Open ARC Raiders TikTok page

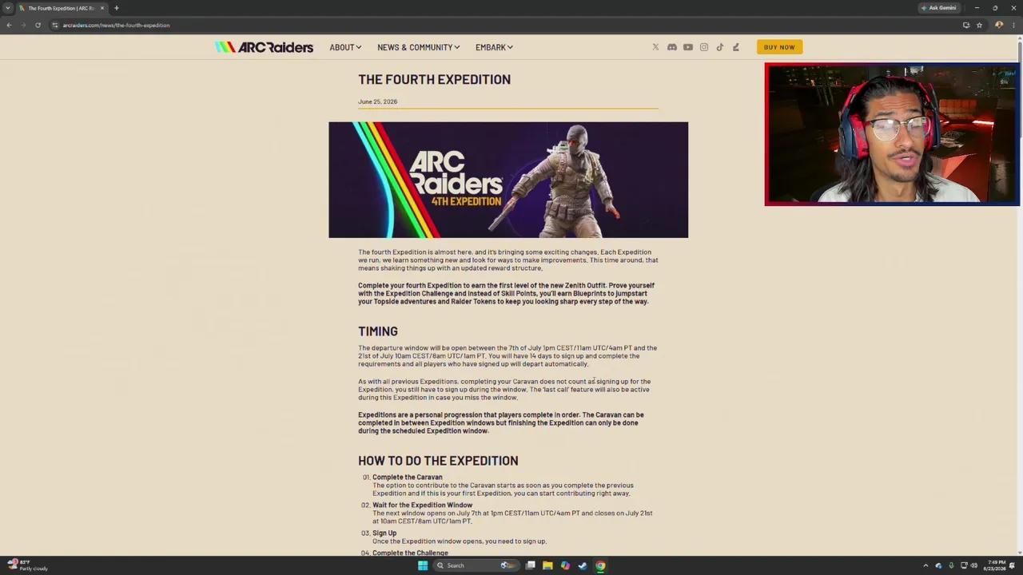pos(720,47)
